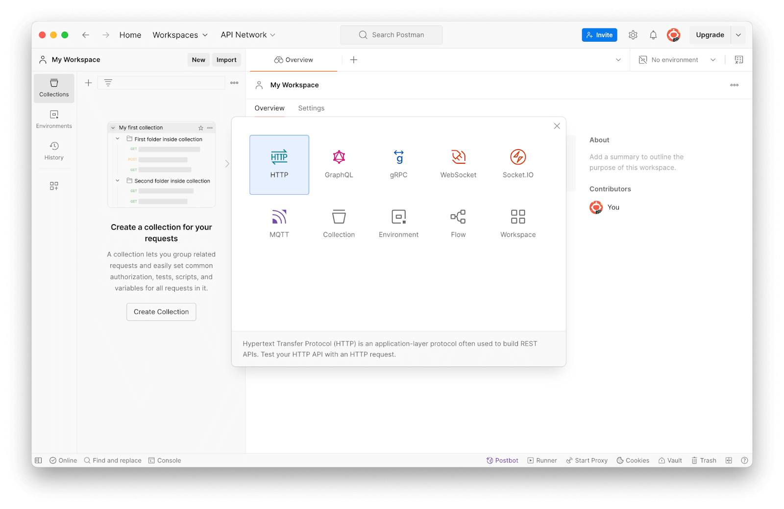
Task: Open the No environment dropdown
Action: click(x=676, y=59)
